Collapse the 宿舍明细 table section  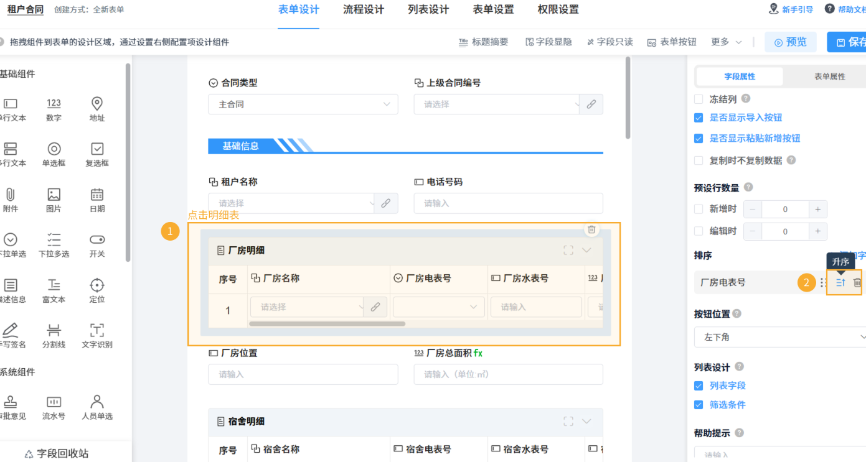(586, 421)
